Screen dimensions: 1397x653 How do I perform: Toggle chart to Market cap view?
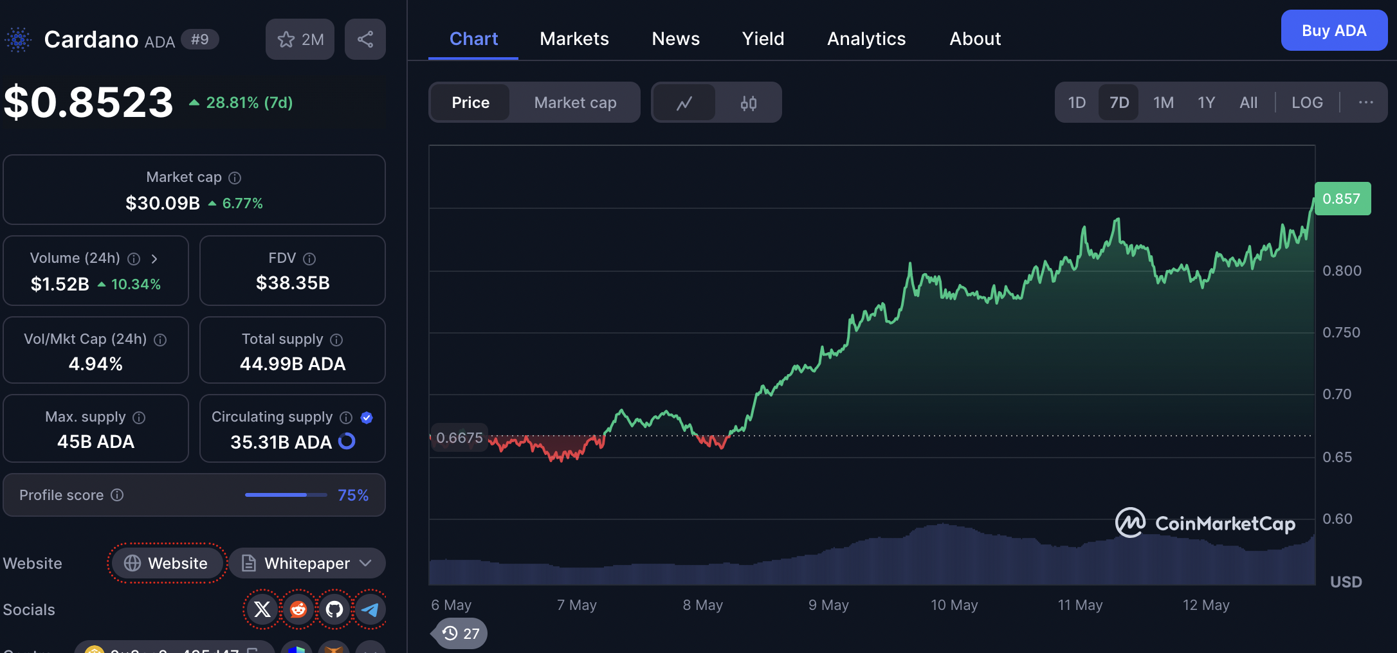coord(575,103)
